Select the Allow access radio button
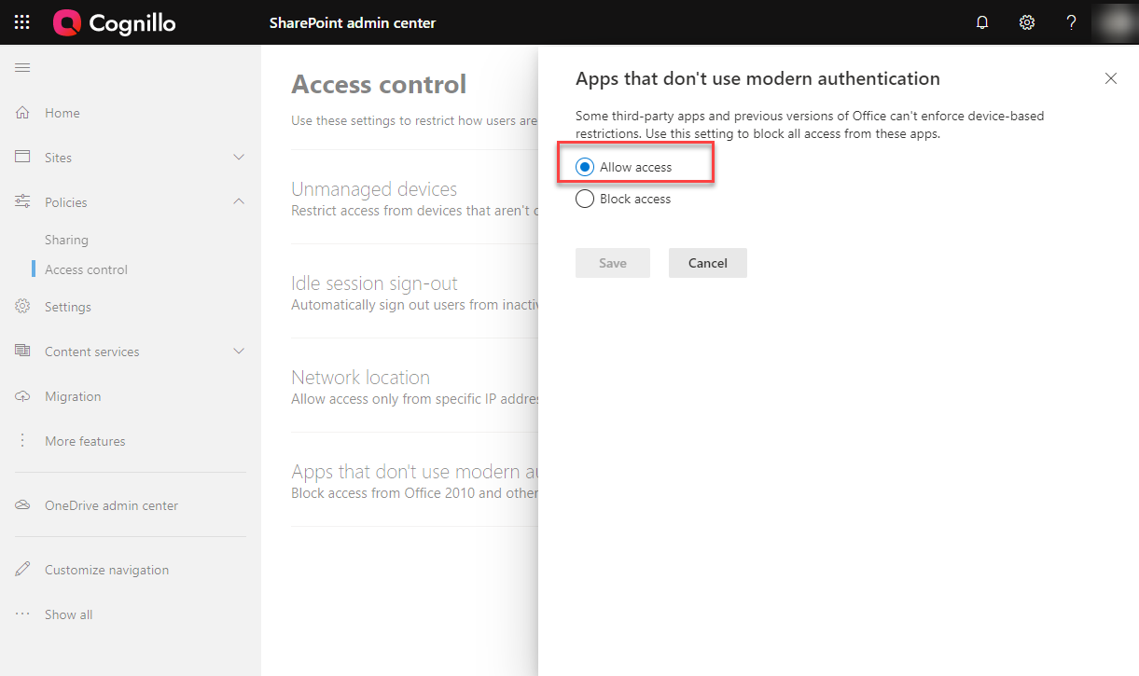Viewport: 1139px width, 676px height. pyautogui.click(x=585, y=167)
